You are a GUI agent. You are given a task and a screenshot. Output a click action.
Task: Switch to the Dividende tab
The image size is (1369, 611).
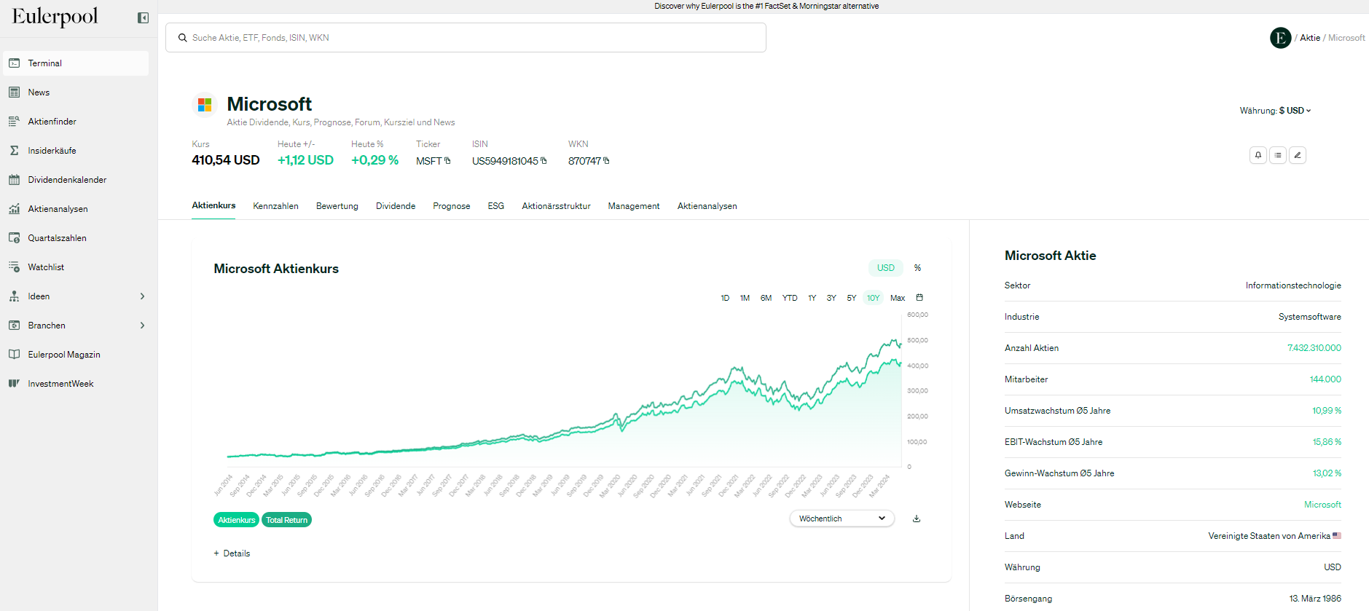click(396, 206)
